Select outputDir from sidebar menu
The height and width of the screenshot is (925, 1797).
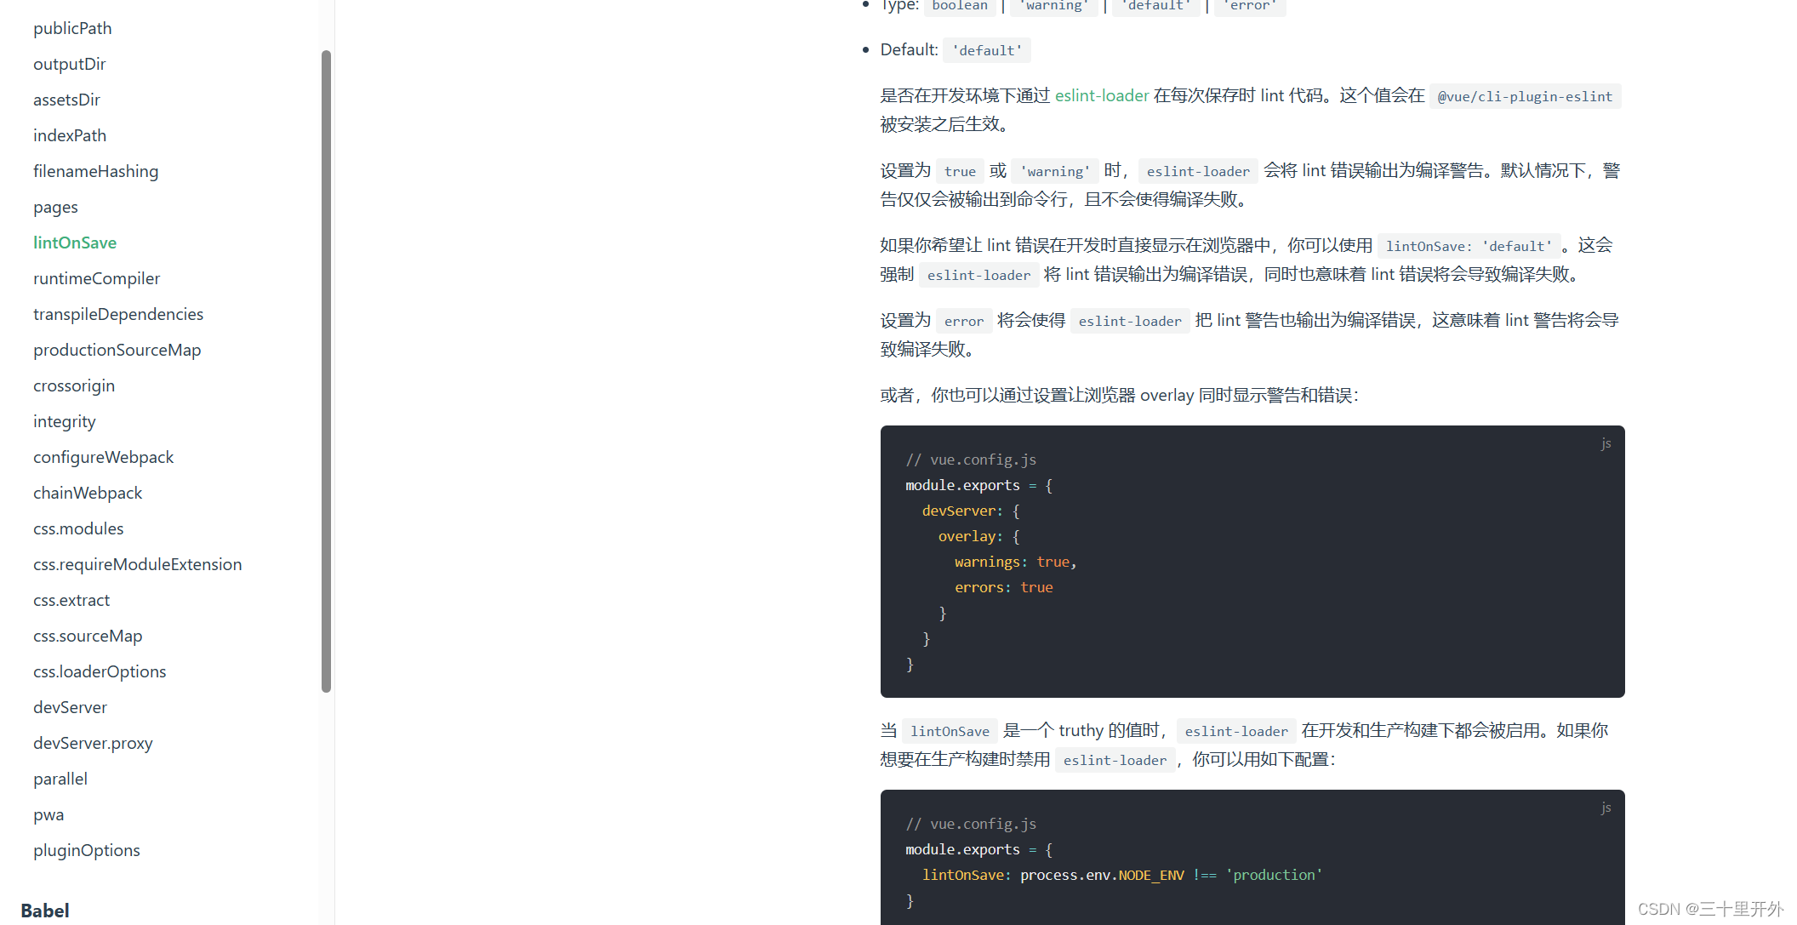[71, 62]
